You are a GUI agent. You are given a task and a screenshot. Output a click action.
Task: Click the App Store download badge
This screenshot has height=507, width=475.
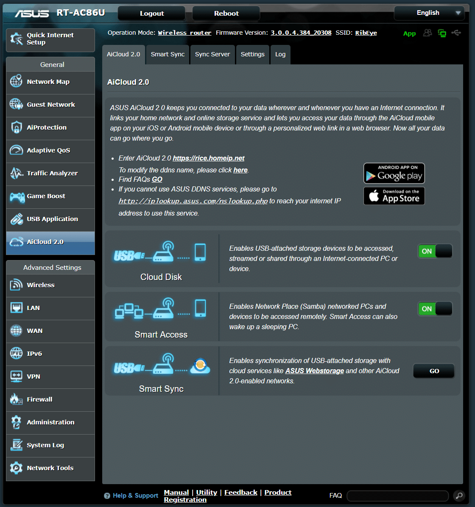pyautogui.click(x=394, y=196)
